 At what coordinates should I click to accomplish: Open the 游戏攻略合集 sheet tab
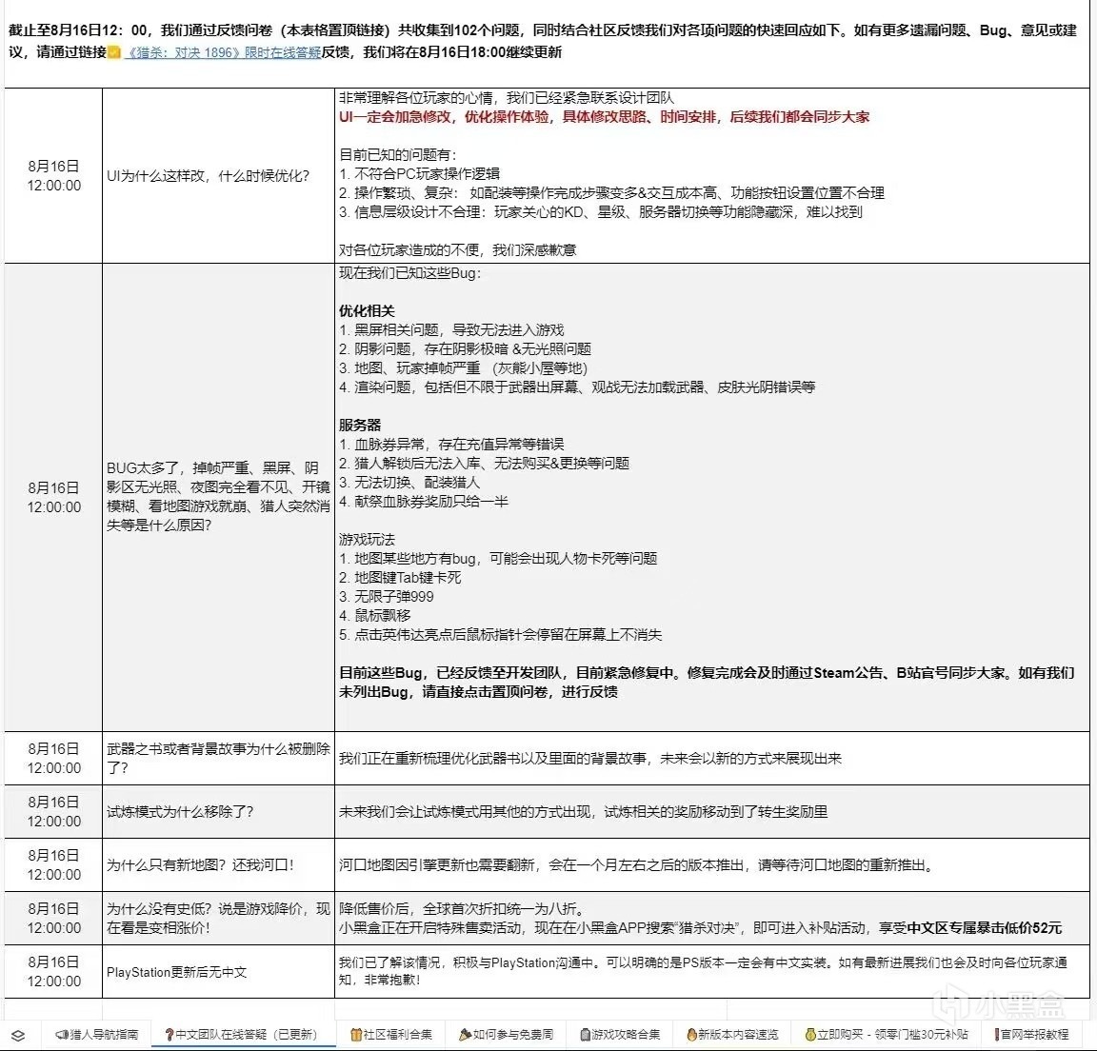[621, 1034]
